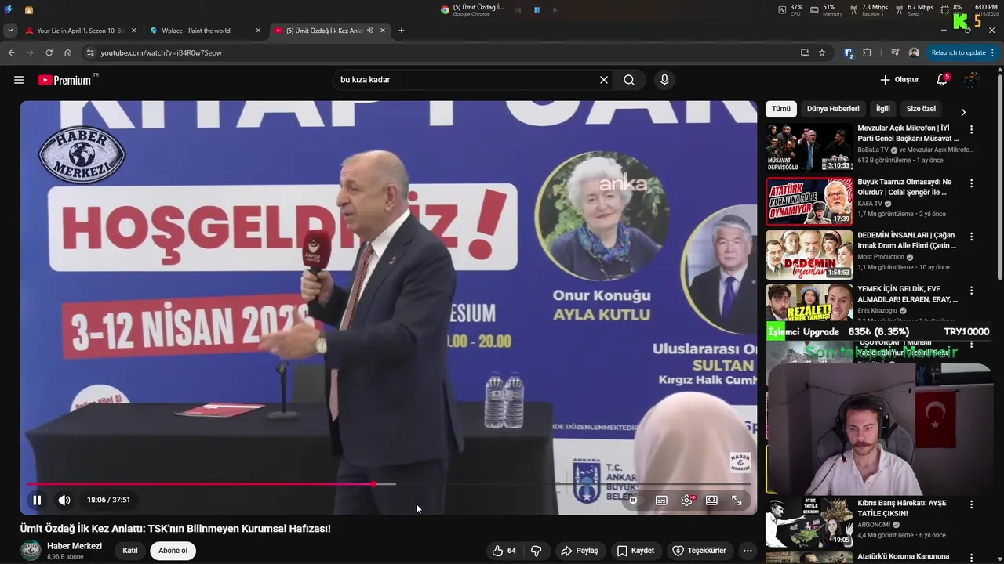Save video with Kaydet button
This screenshot has height=564, width=1004.
(635, 551)
